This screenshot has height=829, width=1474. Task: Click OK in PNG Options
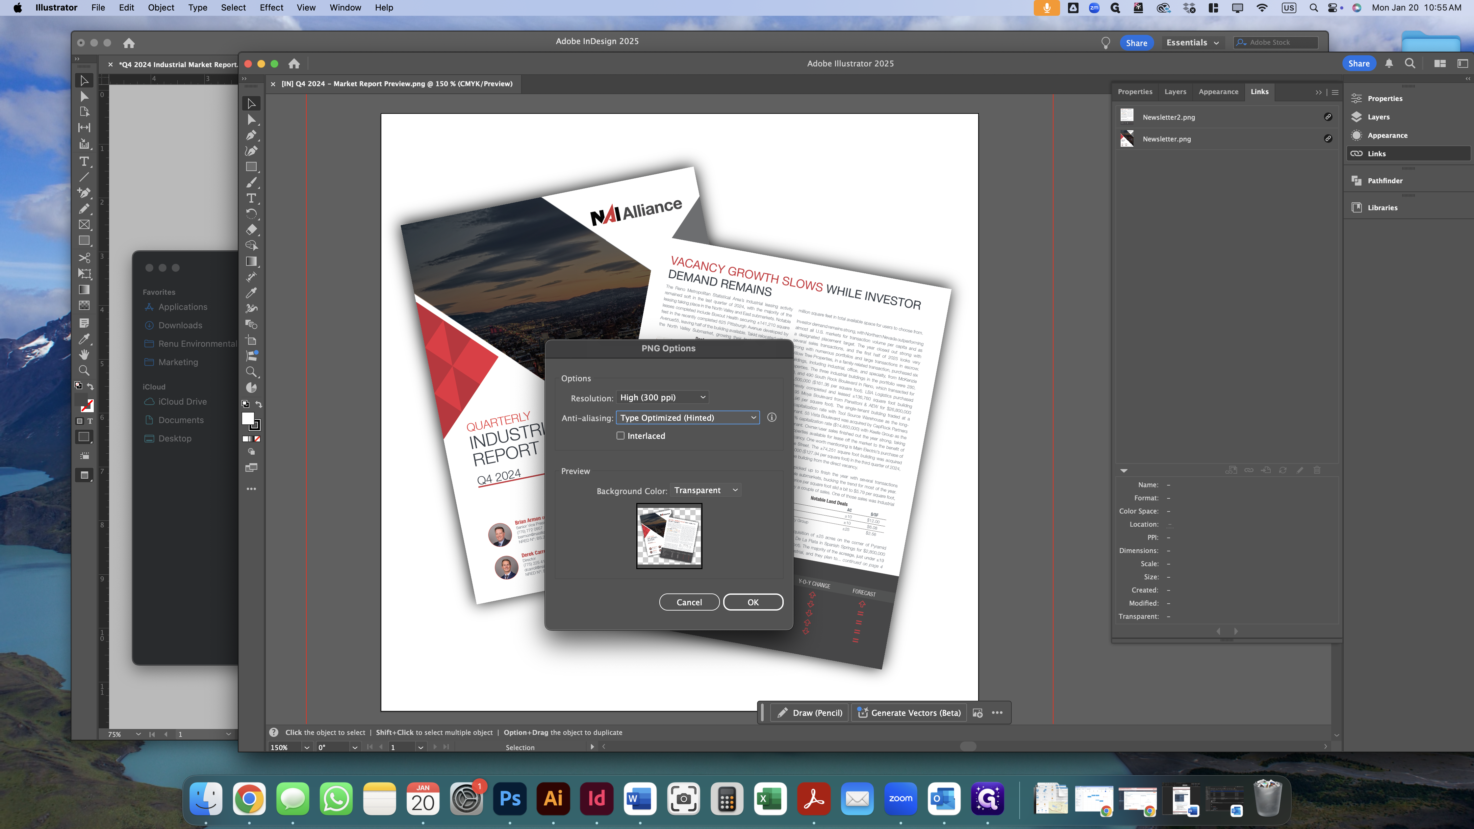(x=753, y=602)
